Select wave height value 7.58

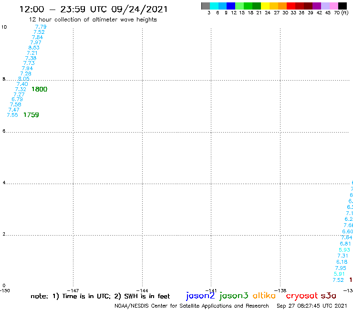(16, 104)
